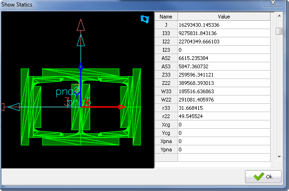Screen dimensions: 289x191
Task: Click the red circle handle on red axis
Action: click(121, 107)
